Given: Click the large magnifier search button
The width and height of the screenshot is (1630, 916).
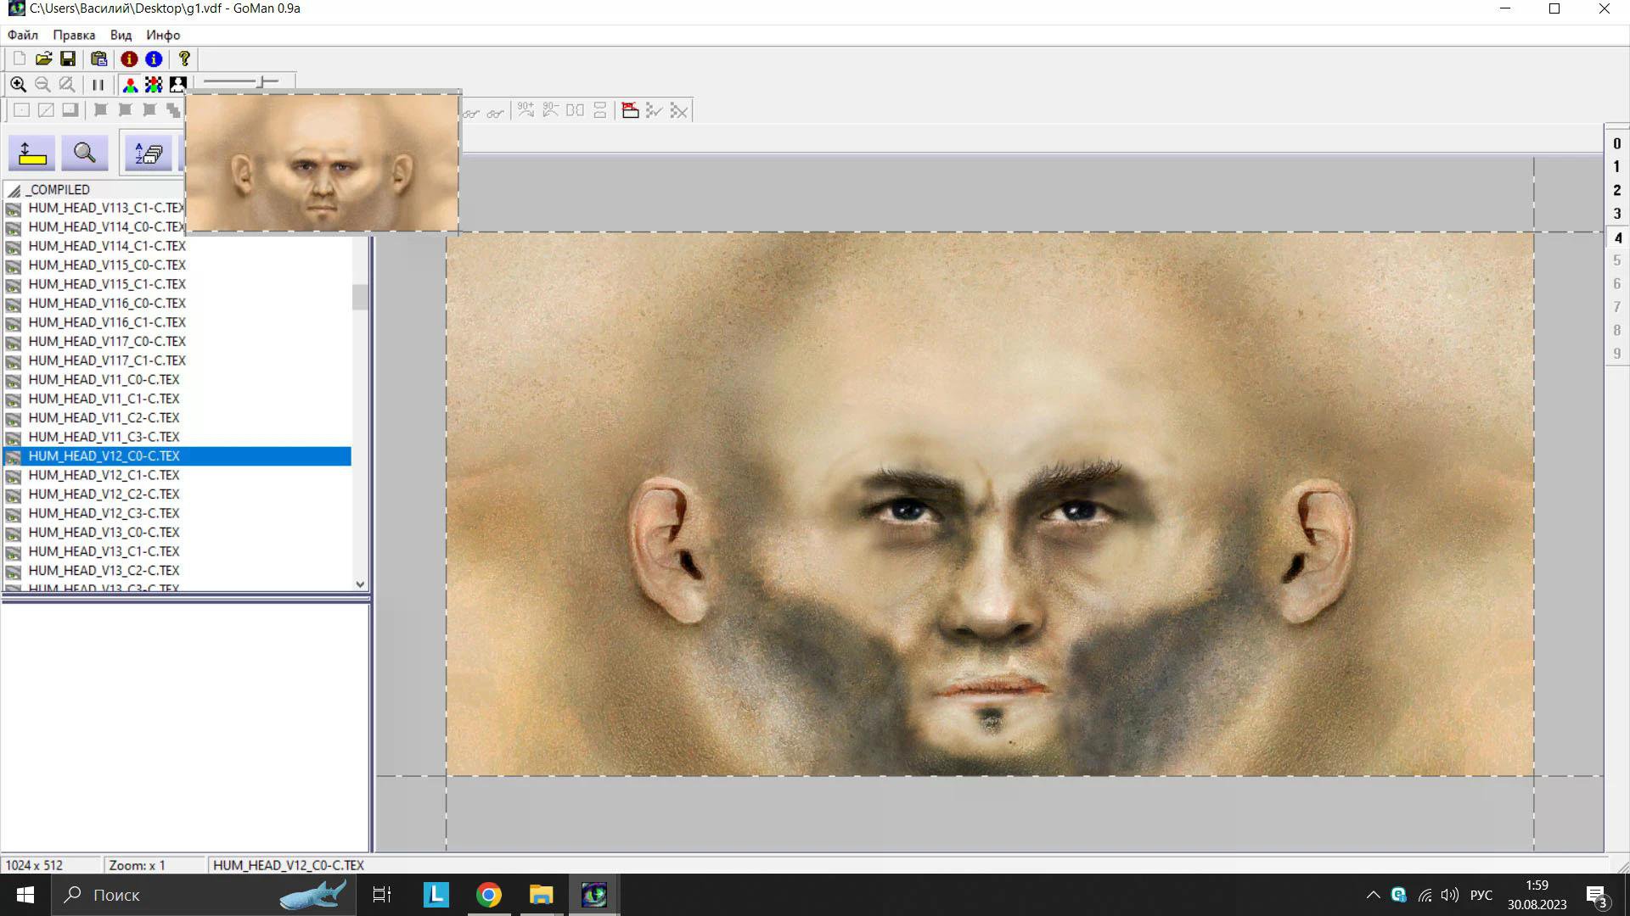Looking at the screenshot, I should click(x=84, y=154).
